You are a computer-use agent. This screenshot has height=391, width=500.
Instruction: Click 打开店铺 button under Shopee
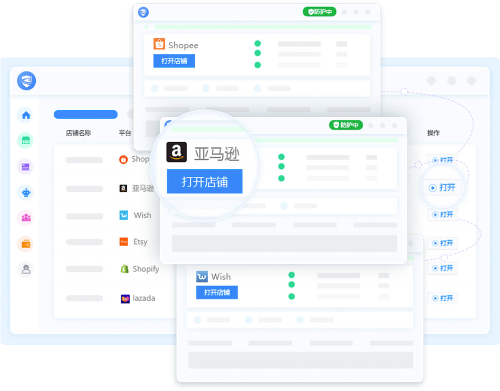point(174,61)
